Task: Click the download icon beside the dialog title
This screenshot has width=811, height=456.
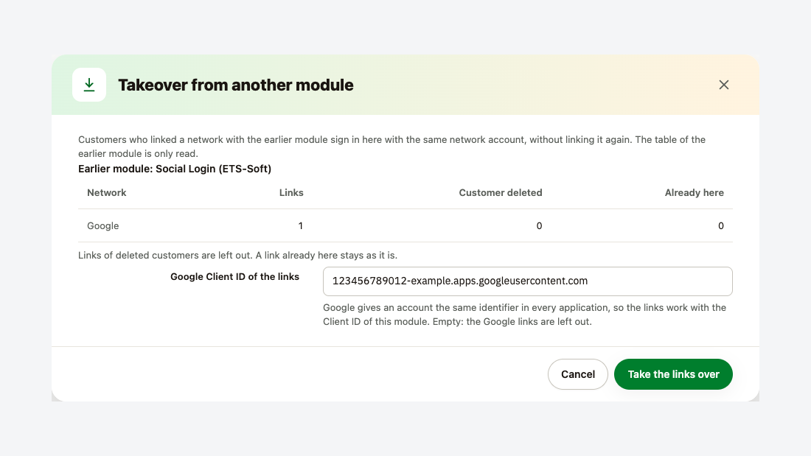Action: [89, 85]
